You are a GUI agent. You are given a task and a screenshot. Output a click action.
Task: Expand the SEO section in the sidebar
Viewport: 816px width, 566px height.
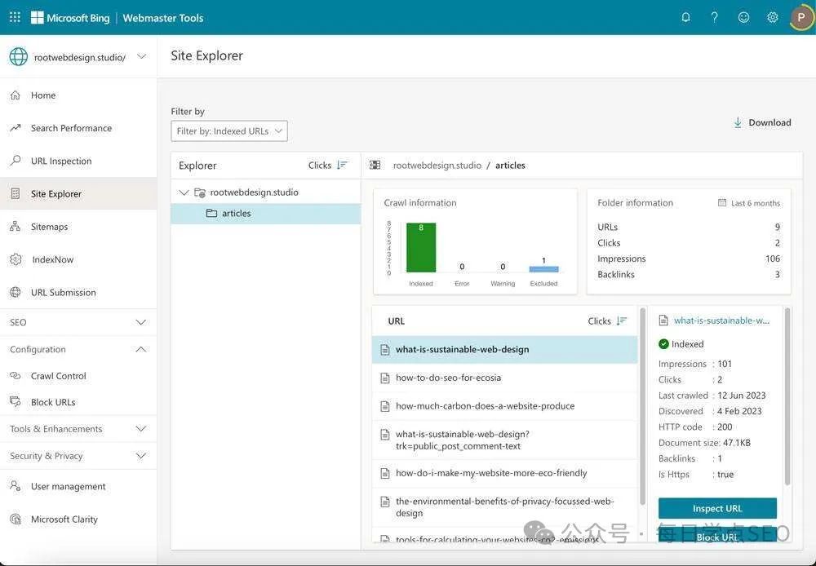(x=140, y=322)
